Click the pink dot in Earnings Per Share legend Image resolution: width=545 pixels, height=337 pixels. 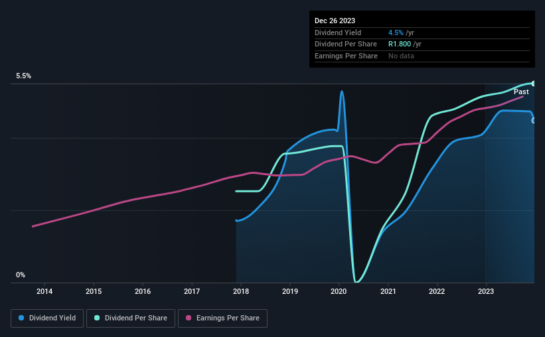pos(189,318)
